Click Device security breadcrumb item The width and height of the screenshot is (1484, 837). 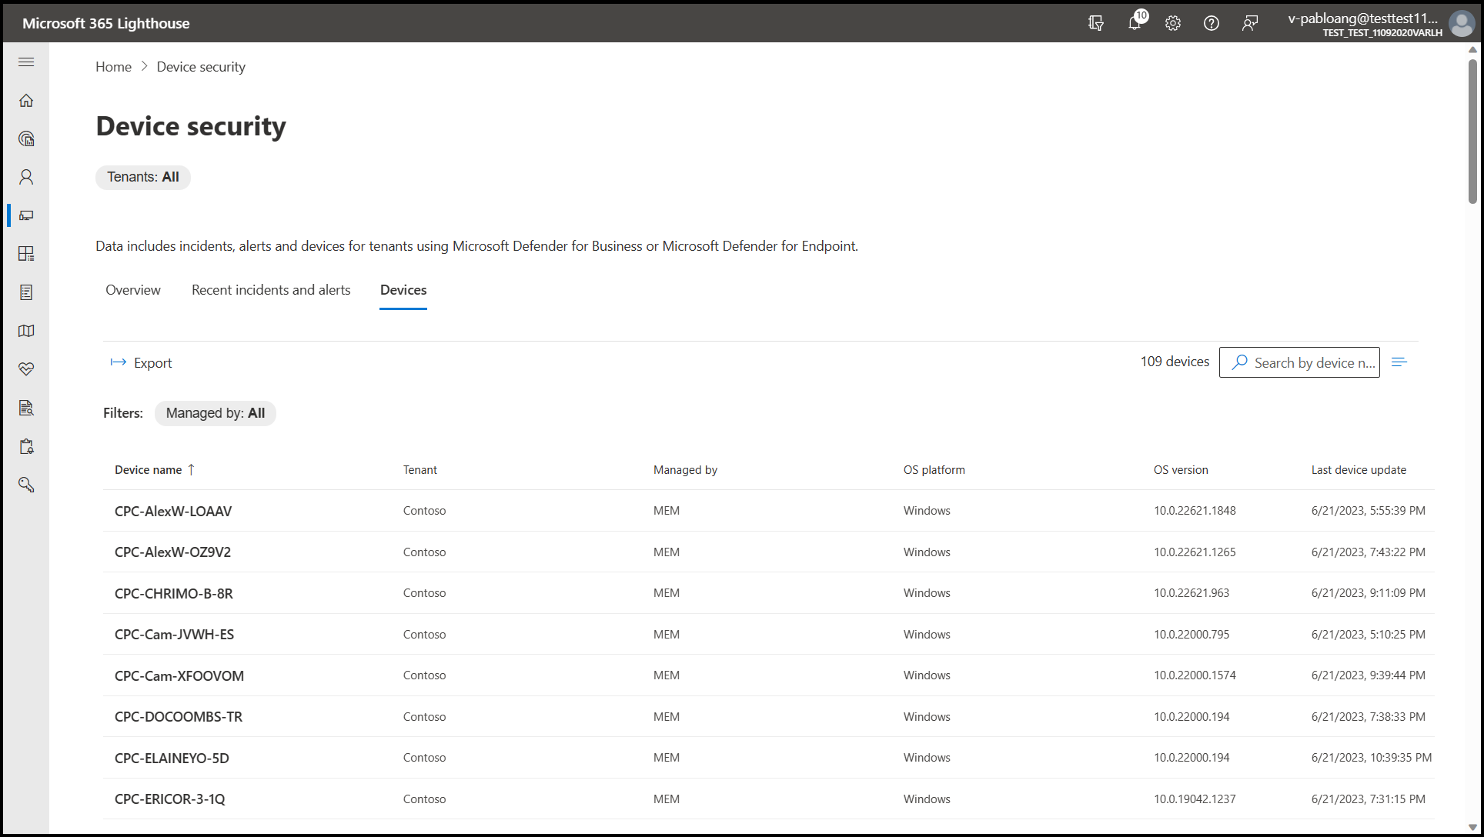pyautogui.click(x=201, y=67)
